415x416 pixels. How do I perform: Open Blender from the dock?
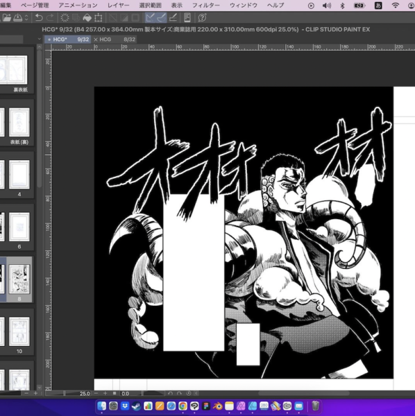click(x=217, y=406)
